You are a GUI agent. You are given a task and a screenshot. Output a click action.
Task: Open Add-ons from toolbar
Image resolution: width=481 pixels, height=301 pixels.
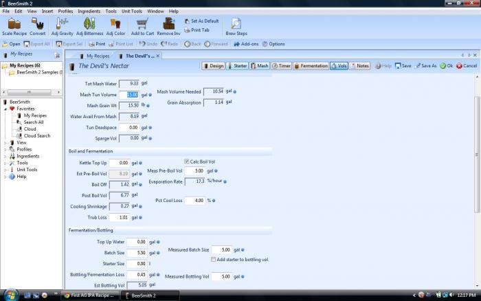point(246,44)
